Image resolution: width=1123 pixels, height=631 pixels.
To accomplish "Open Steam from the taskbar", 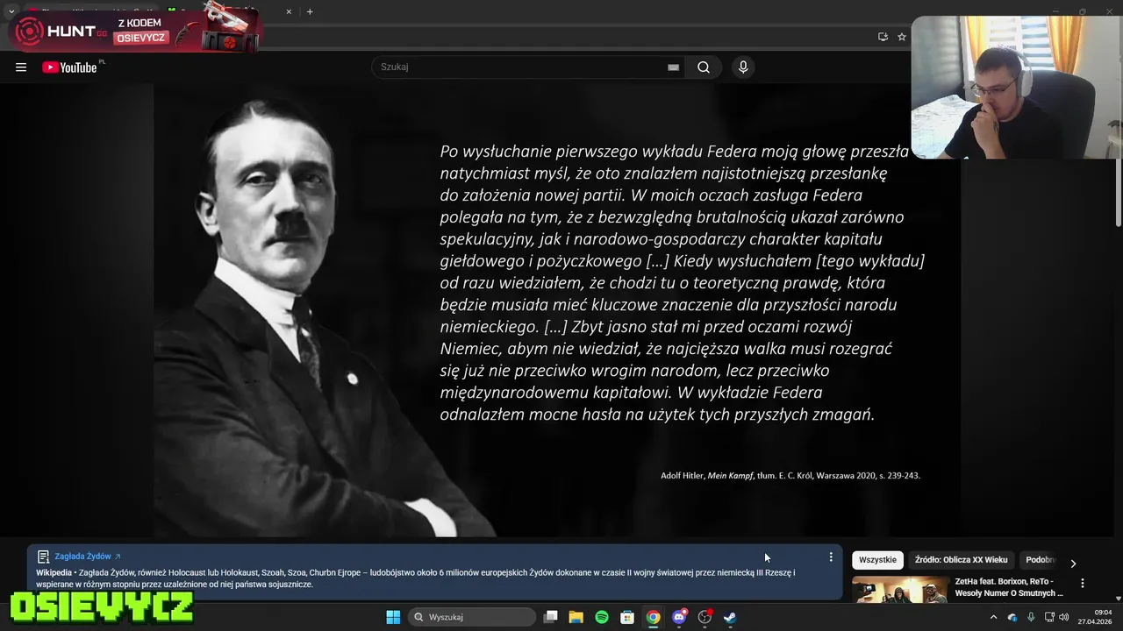I will pos(730,617).
